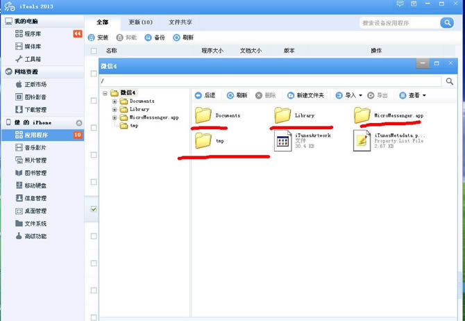The image size is (465, 321).
Task: Click the 后退 back button
Action: 205,95
